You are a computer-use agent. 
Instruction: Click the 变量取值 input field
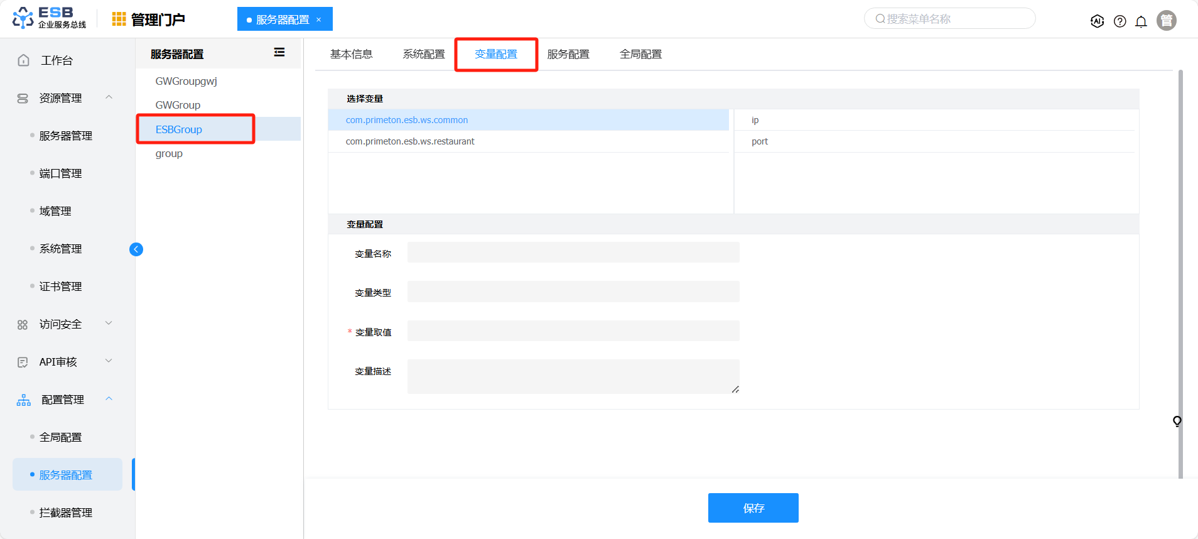(x=573, y=331)
